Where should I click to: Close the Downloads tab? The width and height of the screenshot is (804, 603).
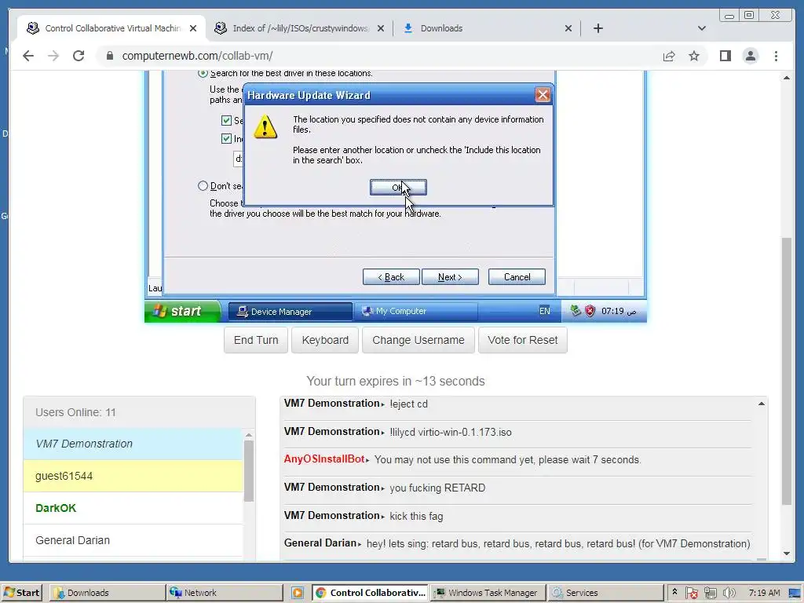click(568, 28)
